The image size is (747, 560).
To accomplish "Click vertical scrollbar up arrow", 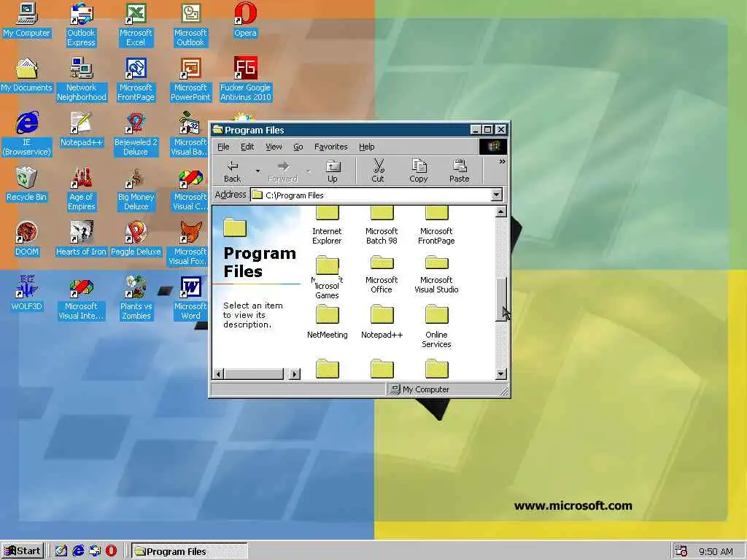I will pos(500,212).
